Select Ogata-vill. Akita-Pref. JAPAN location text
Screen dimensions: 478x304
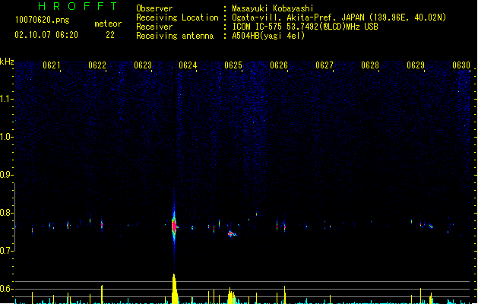pyautogui.click(x=339, y=17)
